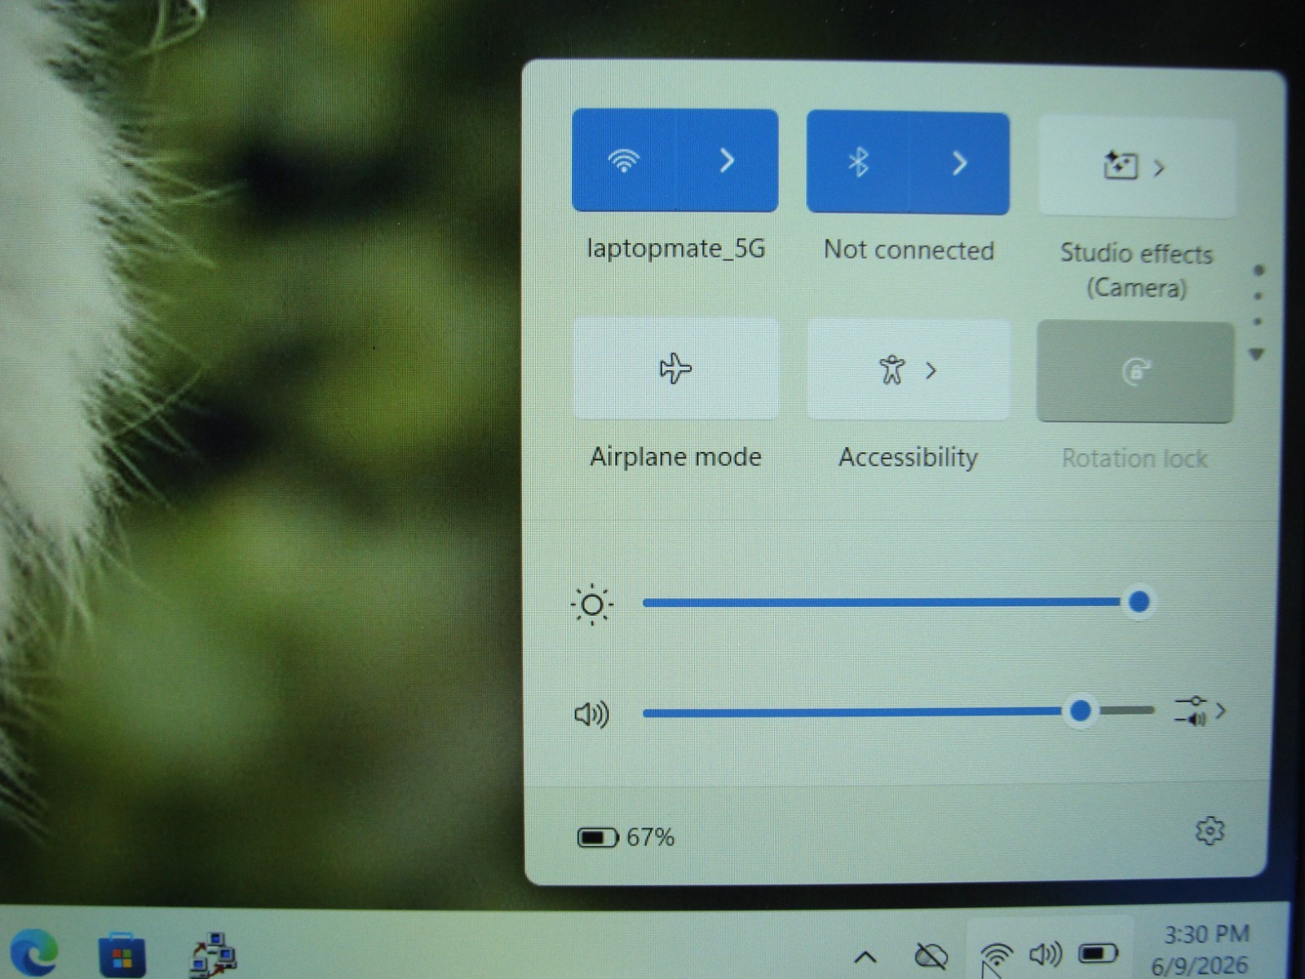Screen dimensions: 1305x979
Task: Click the battery tray icon
Action: (x=1098, y=952)
